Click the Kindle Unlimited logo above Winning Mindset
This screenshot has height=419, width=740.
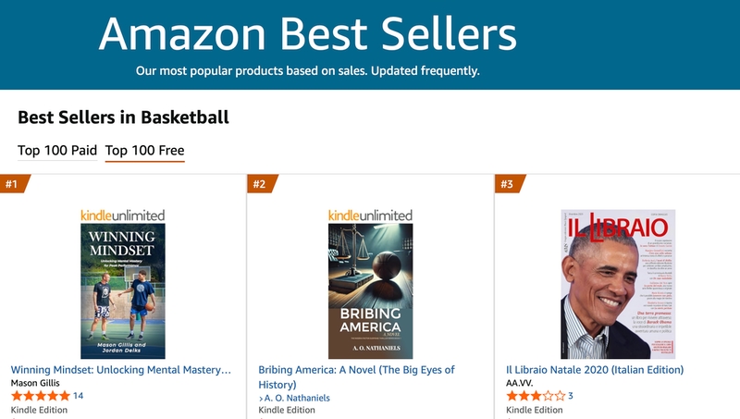coord(123,215)
